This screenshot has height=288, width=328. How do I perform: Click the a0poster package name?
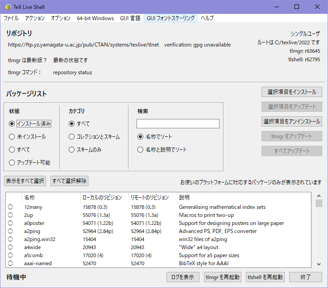tap(34, 223)
